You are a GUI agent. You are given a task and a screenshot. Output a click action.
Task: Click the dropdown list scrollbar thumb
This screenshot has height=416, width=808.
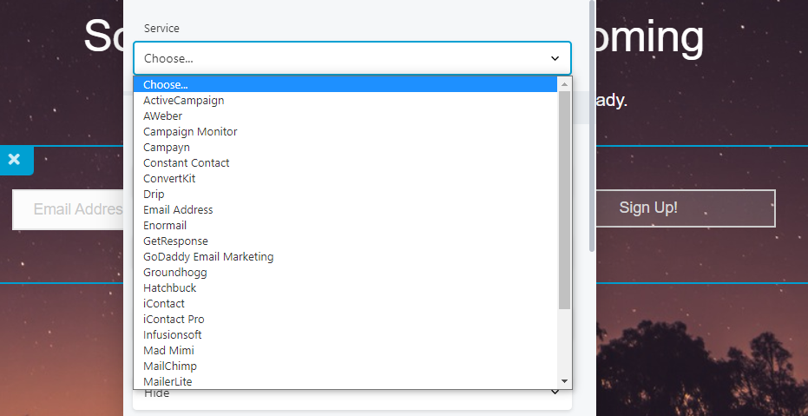[564, 200]
